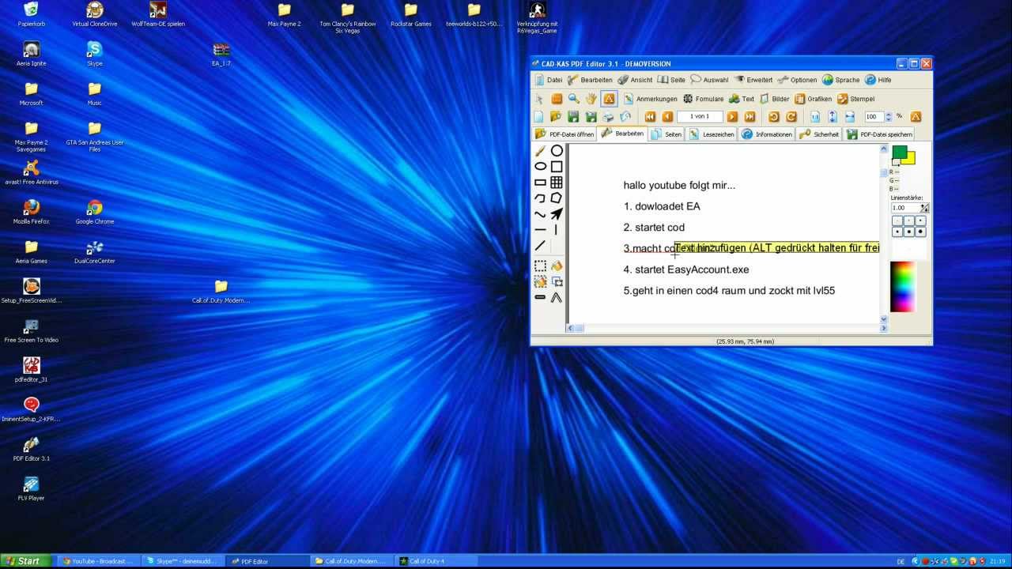
Task: Activate the dashed rectangle selection tool
Action: [541, 266]
